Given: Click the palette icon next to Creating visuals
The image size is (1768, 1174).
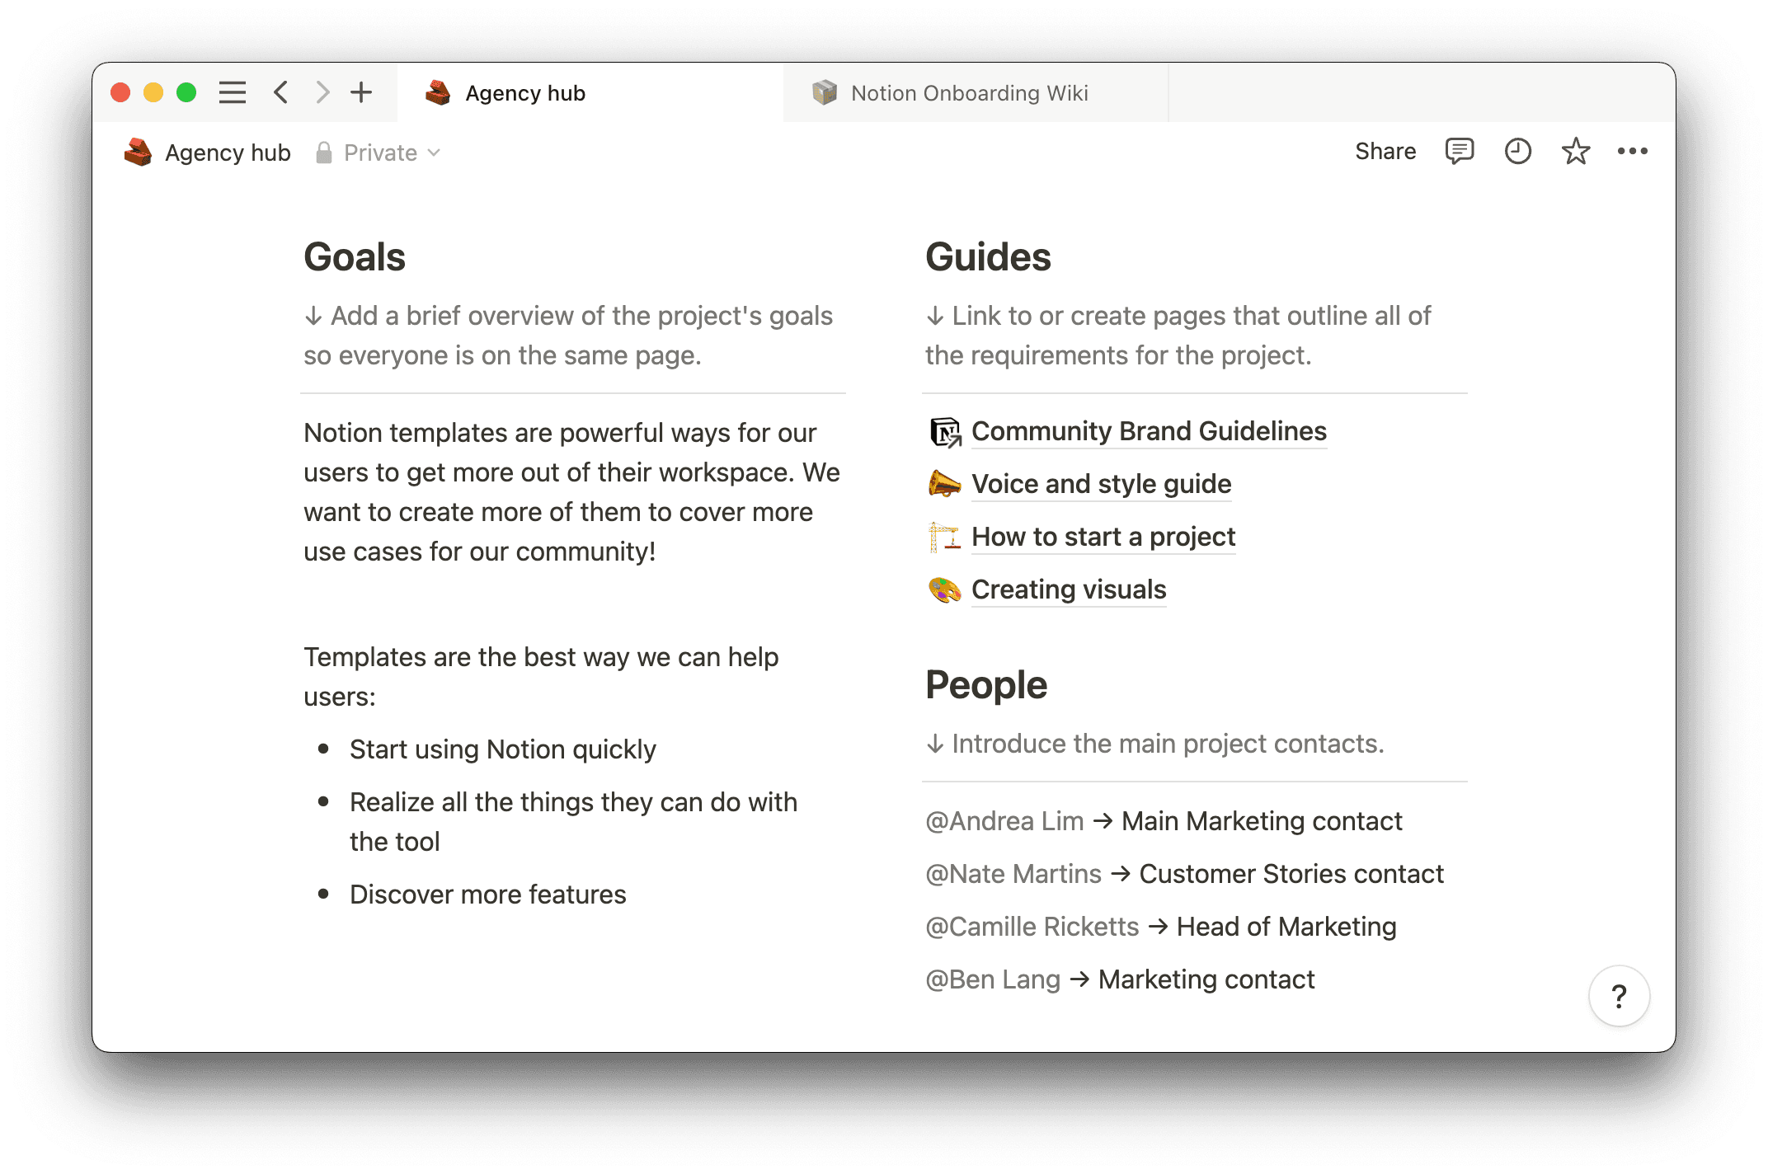Looking at the screenshot, I should click(x=943, y=589).
